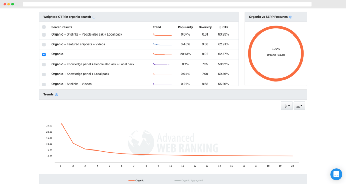Screen dimensions: 346x184
Task: Click '100% Organic Results' label in donut
Action: [x=276, y=52]
